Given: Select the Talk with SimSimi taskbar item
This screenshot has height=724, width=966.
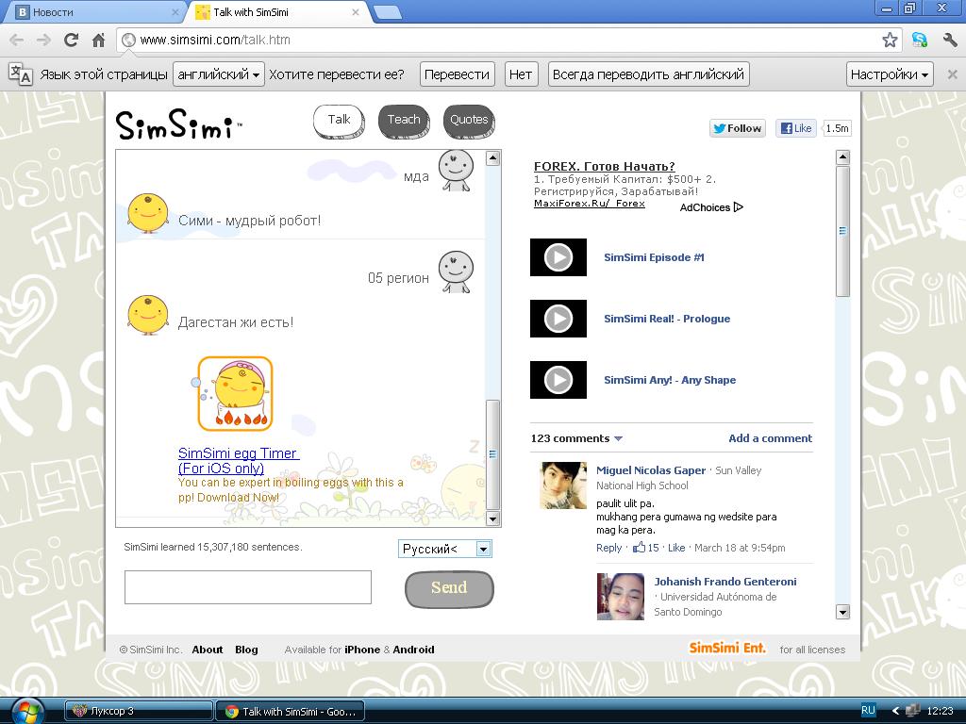Looking at the screenshot, I should pyautogui.click(x=291, y=711).
